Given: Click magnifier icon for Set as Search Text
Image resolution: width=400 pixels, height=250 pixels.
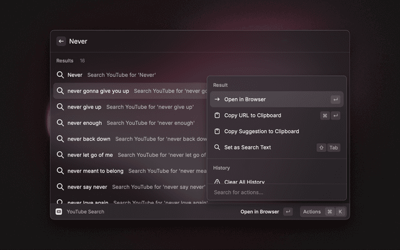Looking at the screenshot, I should pos(217,147).
